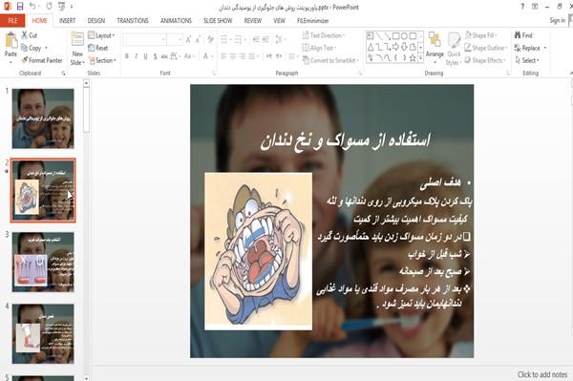Click the Copy icon
The width and height of the screenshot is (573, 381).
point(24,48)
